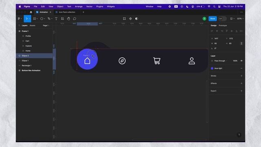Click the Align left icon

point(212,31)
